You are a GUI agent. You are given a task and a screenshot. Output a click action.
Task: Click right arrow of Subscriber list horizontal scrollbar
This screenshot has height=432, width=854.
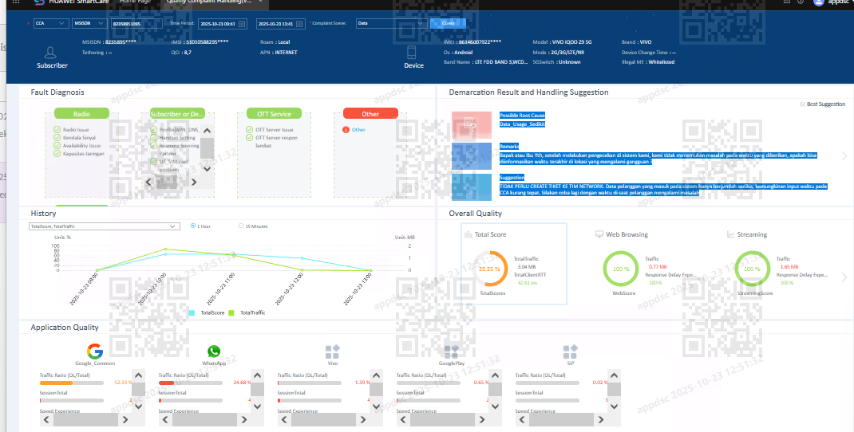(193, 183)
